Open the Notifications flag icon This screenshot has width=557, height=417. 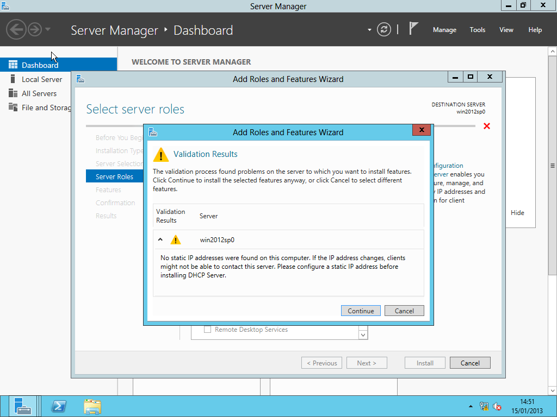pyautogui.click(x=414, y=29)
